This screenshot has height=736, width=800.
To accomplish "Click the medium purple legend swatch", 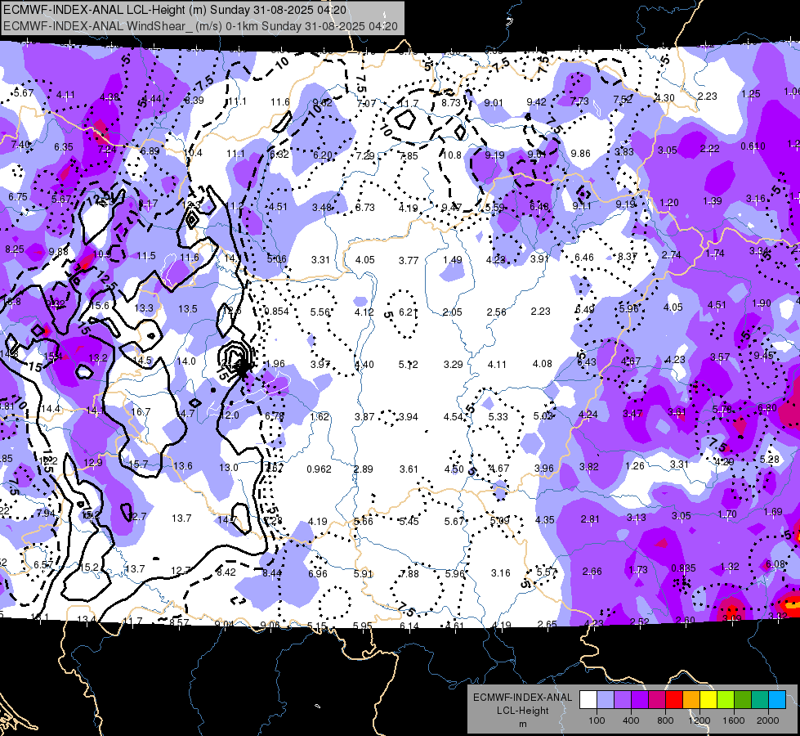I will tap(623, 700).
